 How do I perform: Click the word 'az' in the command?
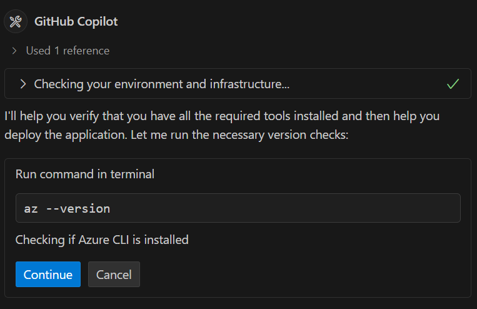31,208
